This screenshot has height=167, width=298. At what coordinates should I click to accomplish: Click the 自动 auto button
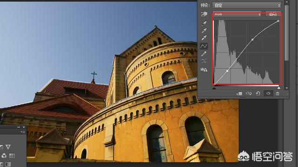point(273,14)
